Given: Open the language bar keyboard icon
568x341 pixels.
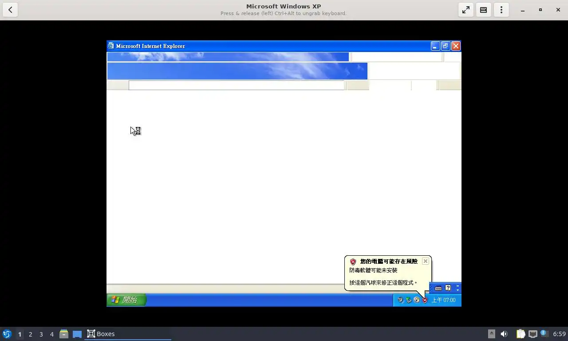Looking at the screenshot, I should pyautogui.click(x=438, y=288).
